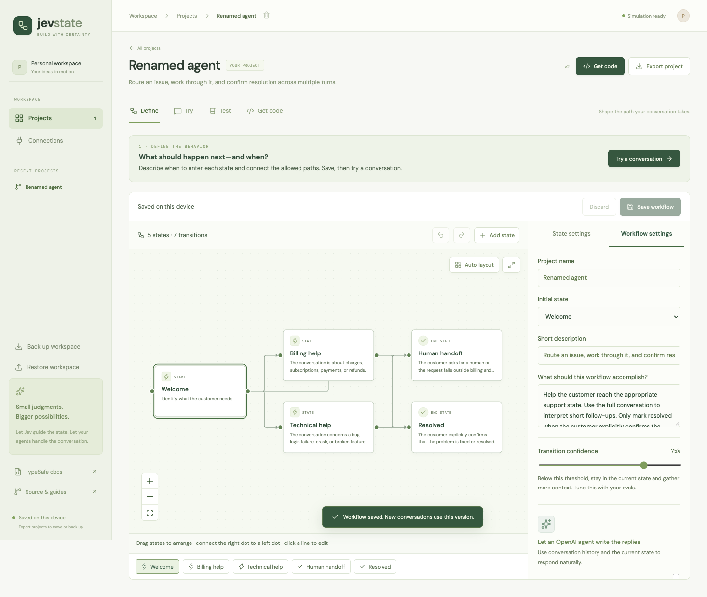This screenshot has width=707, height=597.
Task: Select the Resolved state chip
Action: [x=375, y=567]
